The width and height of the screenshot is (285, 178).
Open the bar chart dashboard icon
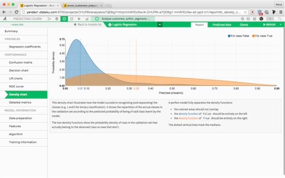point(87,19)
